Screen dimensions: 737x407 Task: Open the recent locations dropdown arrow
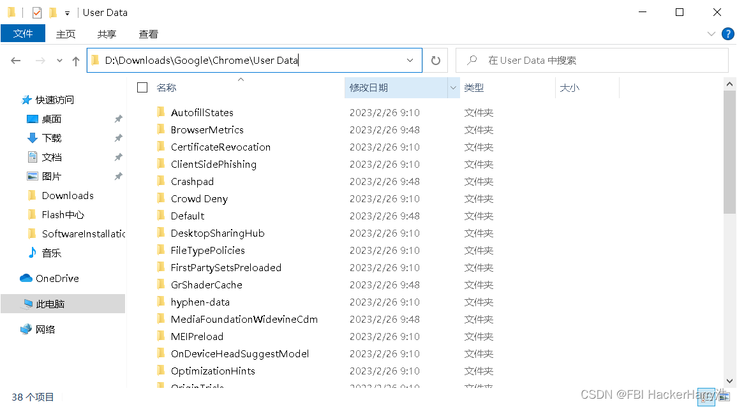[x=59, y=61]
